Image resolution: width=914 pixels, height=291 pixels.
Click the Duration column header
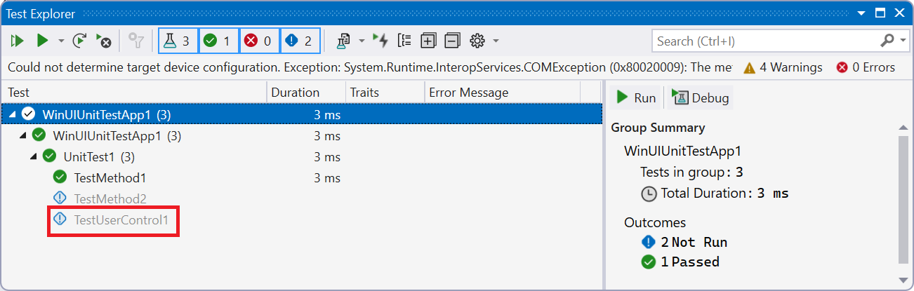pyautogui.click(x=296, y=93)
